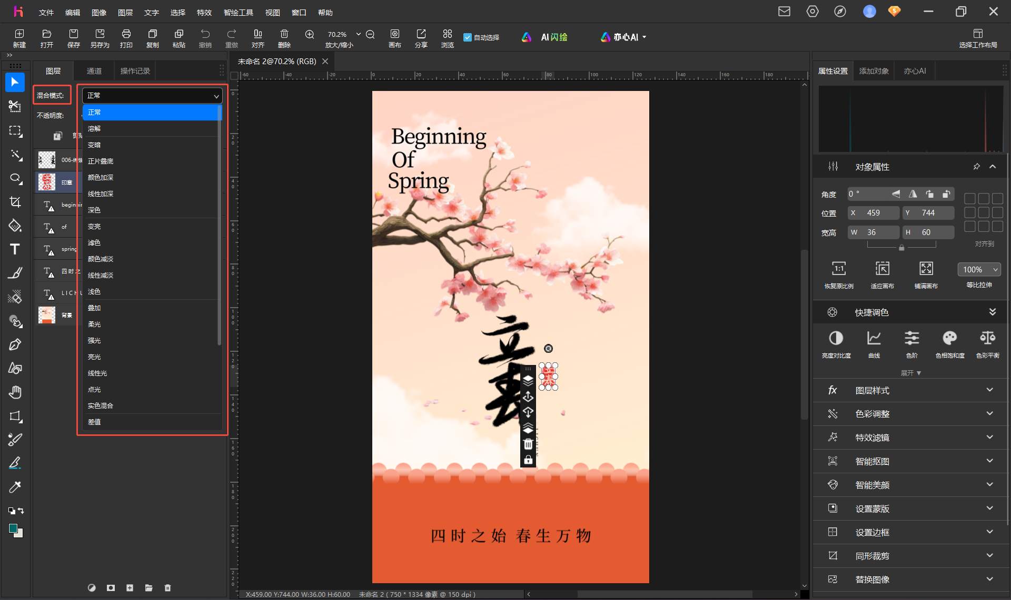
Task: Click the foreground teal color swatch
Action: pyautogui.click(x=13, y=528)
